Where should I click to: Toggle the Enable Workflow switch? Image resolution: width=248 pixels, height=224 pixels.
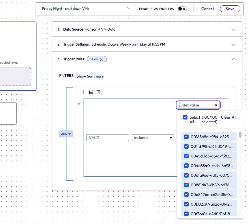click(182, 9)
